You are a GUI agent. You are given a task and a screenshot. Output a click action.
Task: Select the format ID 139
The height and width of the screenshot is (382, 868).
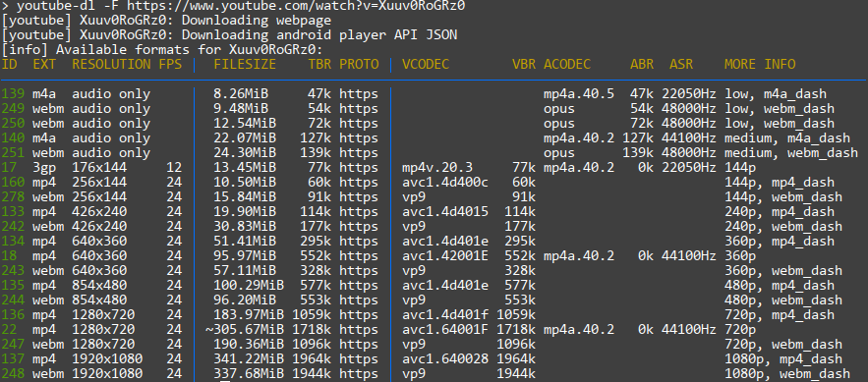click(x=14, y=94)
